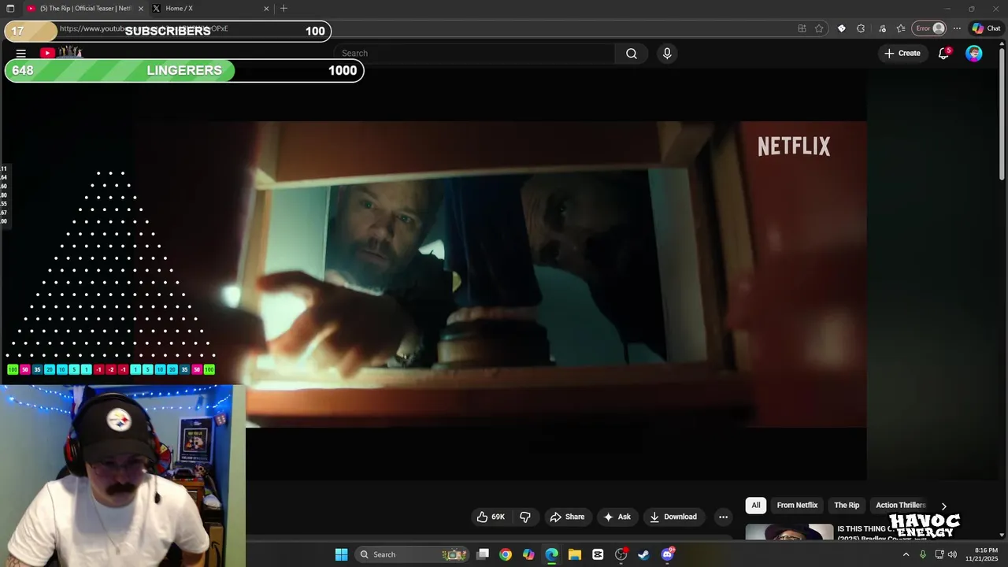Open File Explorer from the taskbar
1008x567 pixels.
coord(575,554)
